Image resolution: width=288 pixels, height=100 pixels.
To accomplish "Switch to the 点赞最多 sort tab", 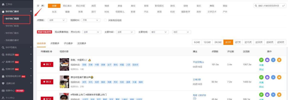I will [x=55, y=43].
